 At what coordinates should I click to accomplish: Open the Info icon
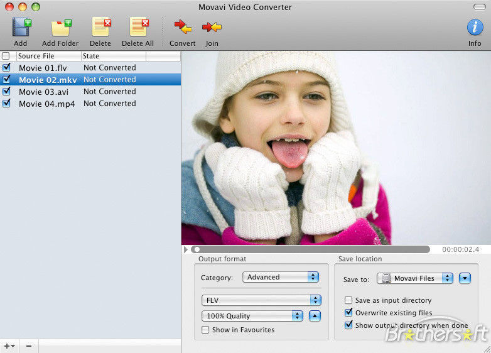point(475,28)
